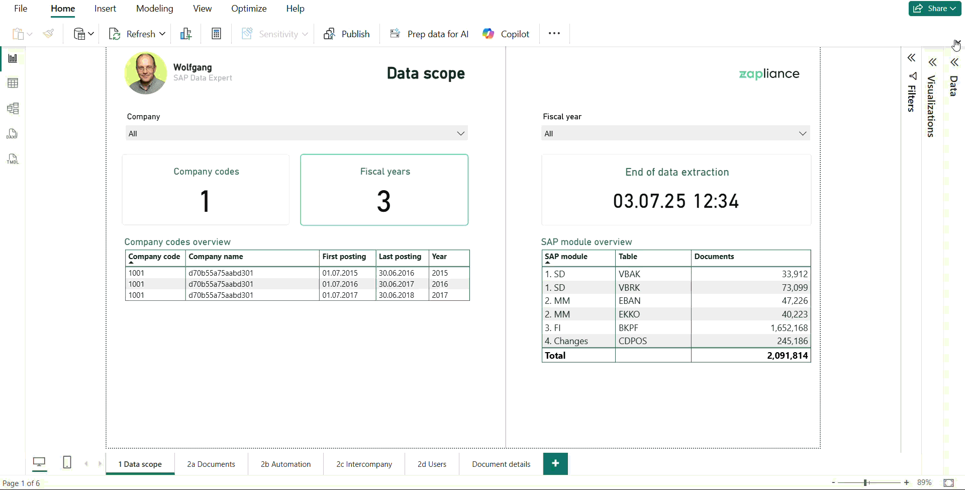
Task: Switch to Report view in sidebar
Action: [13, 58]
